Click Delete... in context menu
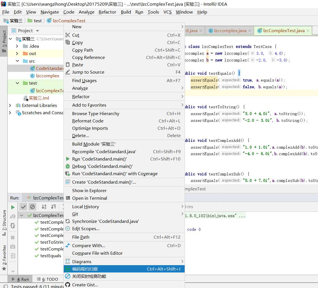The image size is (318, 288). pyautogui.click(x=124, y=135)
